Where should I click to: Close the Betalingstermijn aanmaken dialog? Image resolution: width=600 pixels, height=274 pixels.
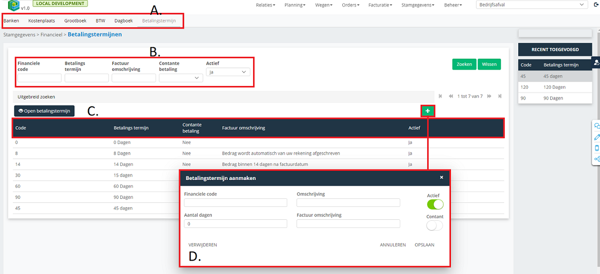(441, 178)
